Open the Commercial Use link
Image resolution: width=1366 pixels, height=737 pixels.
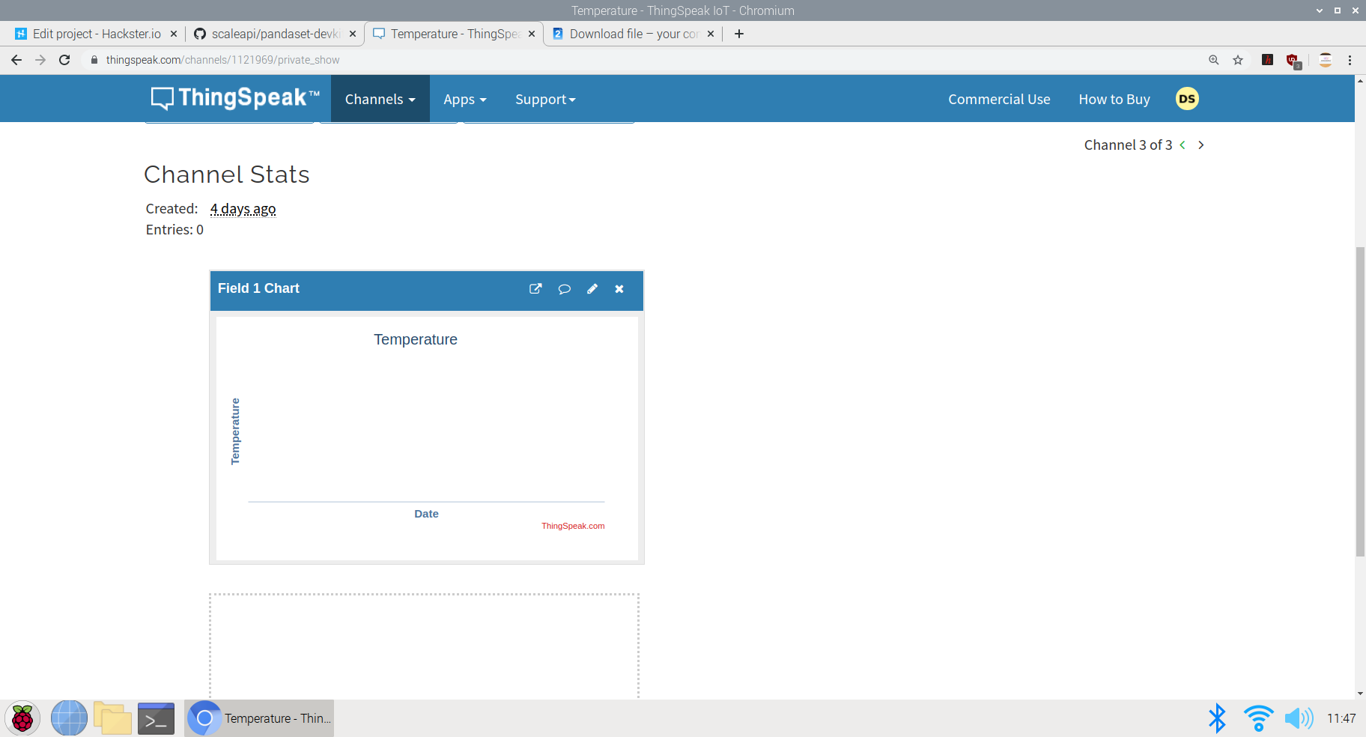[x=999, y=100]
